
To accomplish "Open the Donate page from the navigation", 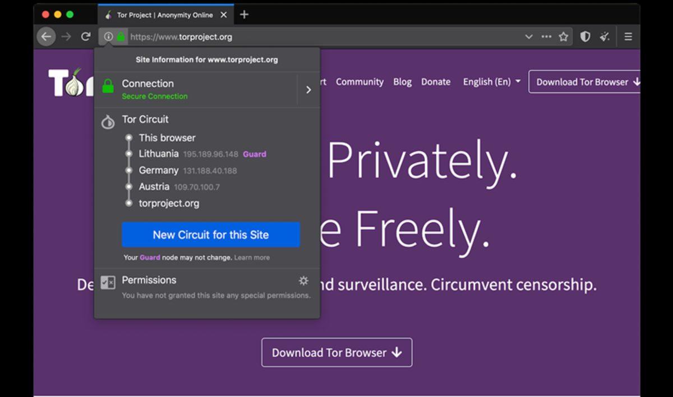I will point(436,82).
